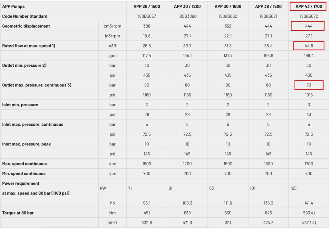Click the APP Pumps table heading
The image size is (330, 228).
point(13,6)
